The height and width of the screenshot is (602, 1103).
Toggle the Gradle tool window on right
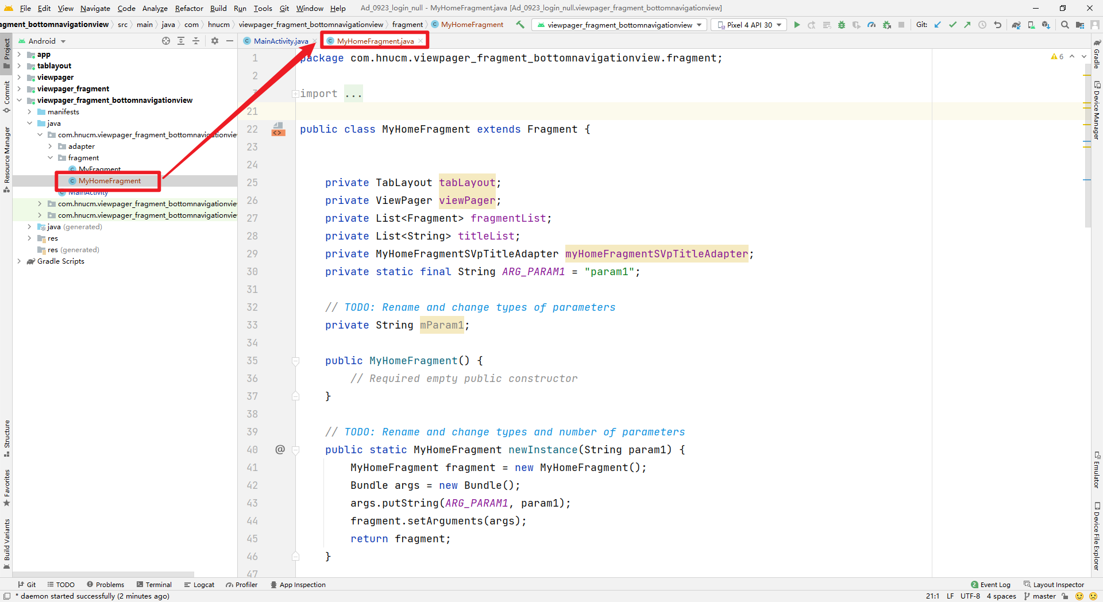(x=1097, y=54)
